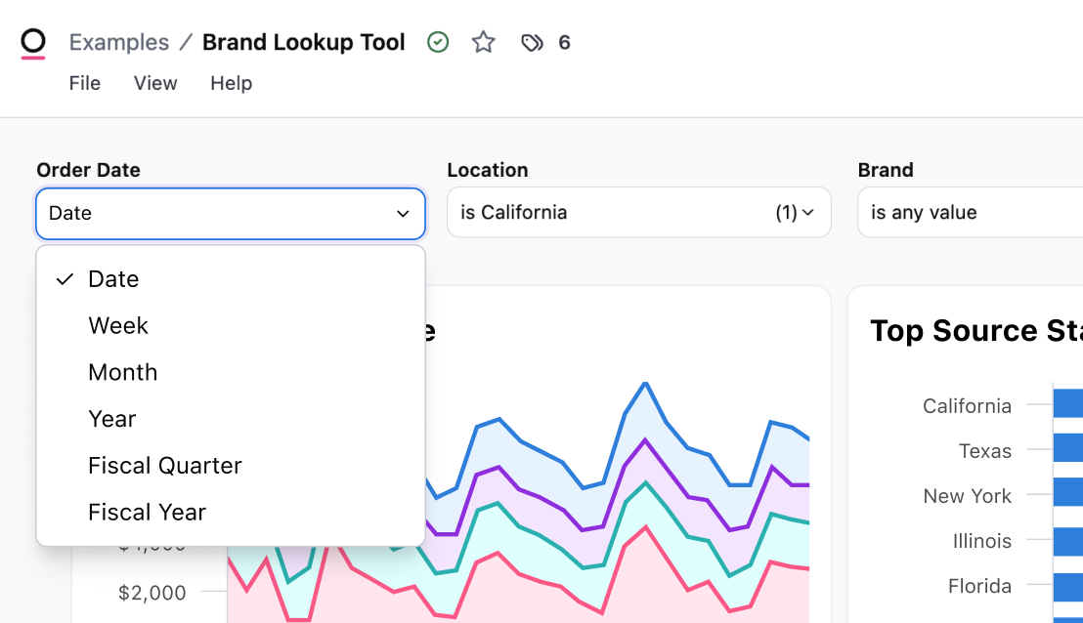This screenshot has height=623, width=1083.
Task: Select Week in the Order Date dropdown
Action: (118, 325)
